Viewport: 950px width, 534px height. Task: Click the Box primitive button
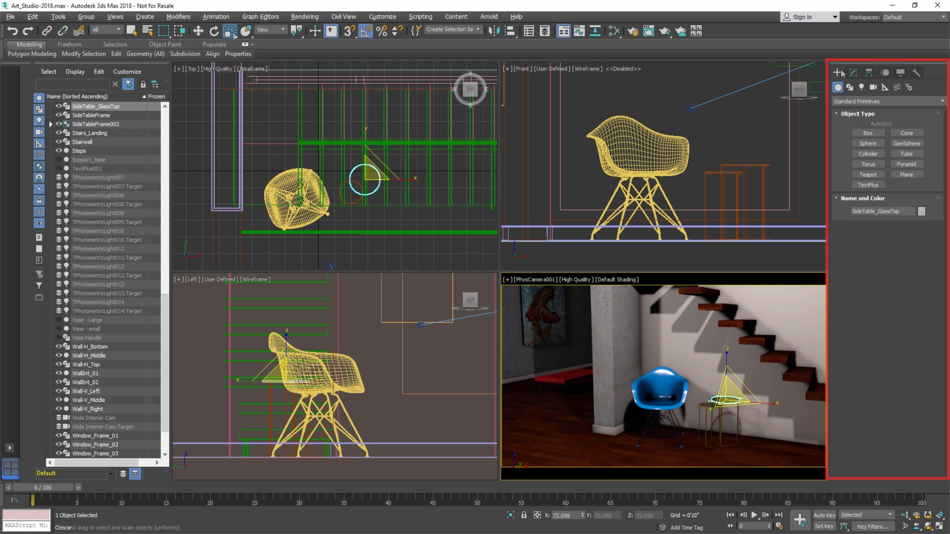tap(868, 133)
